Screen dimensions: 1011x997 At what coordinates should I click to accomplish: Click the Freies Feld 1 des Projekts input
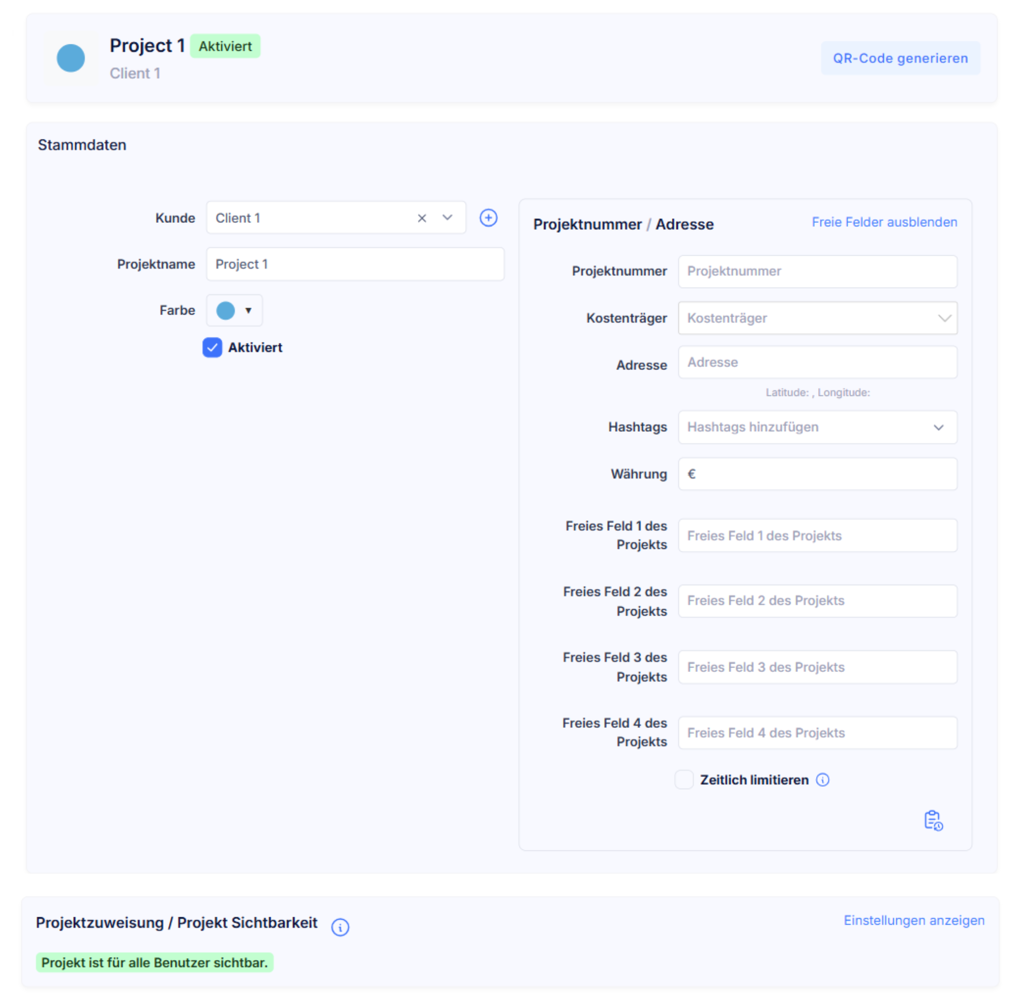tap(818, 535)
